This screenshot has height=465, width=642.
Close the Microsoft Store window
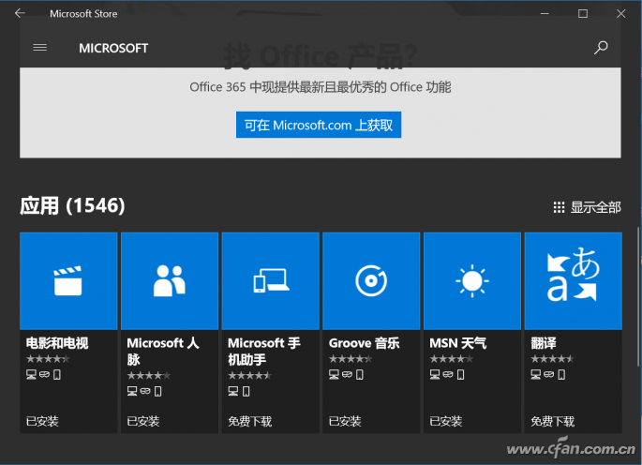[620, 13]
